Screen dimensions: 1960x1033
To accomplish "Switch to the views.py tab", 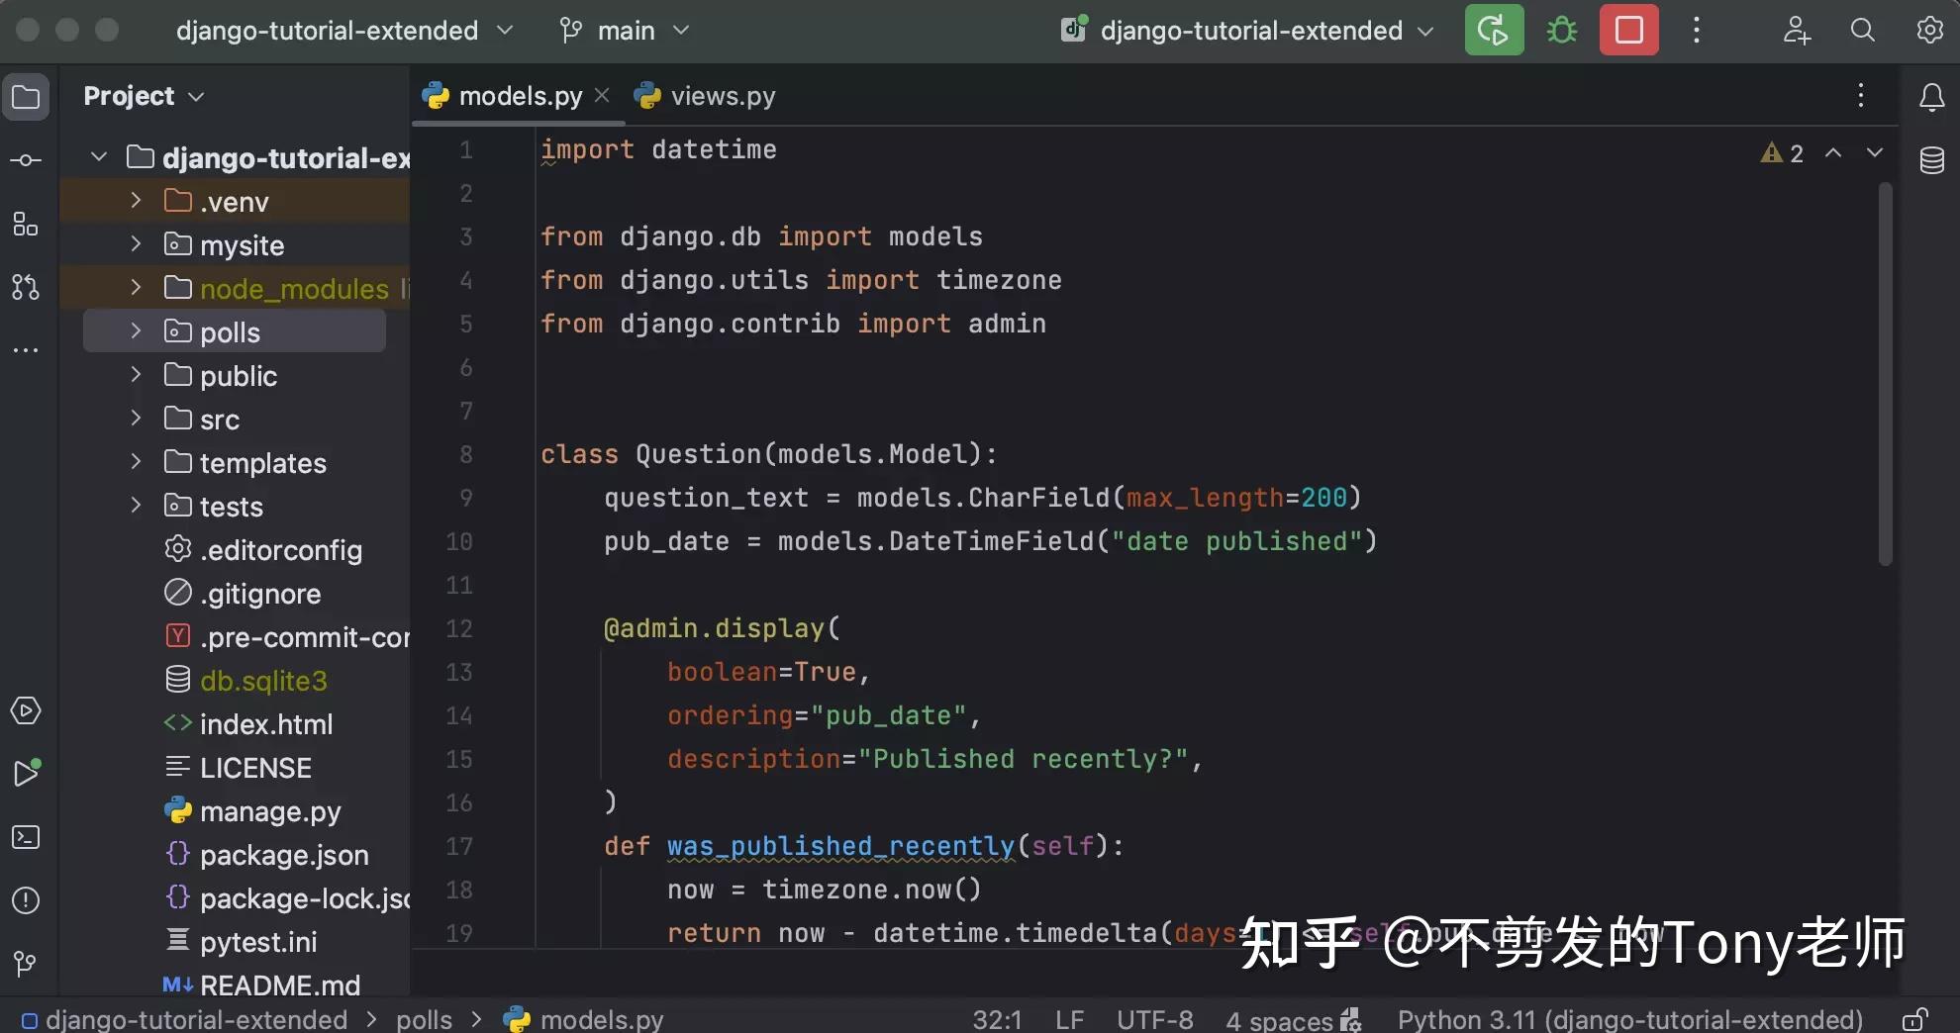I will click(x=723, y=95).
